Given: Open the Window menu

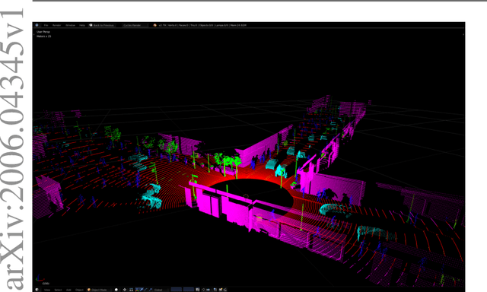Looking at the screenshot, I should 70,25.
